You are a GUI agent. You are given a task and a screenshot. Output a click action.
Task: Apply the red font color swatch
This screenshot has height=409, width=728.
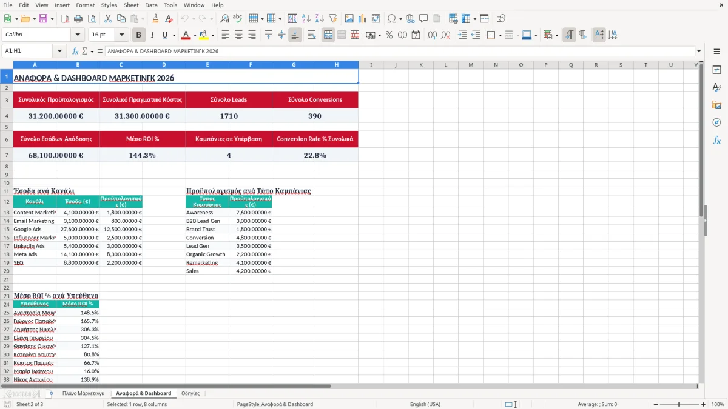(186, 35)
